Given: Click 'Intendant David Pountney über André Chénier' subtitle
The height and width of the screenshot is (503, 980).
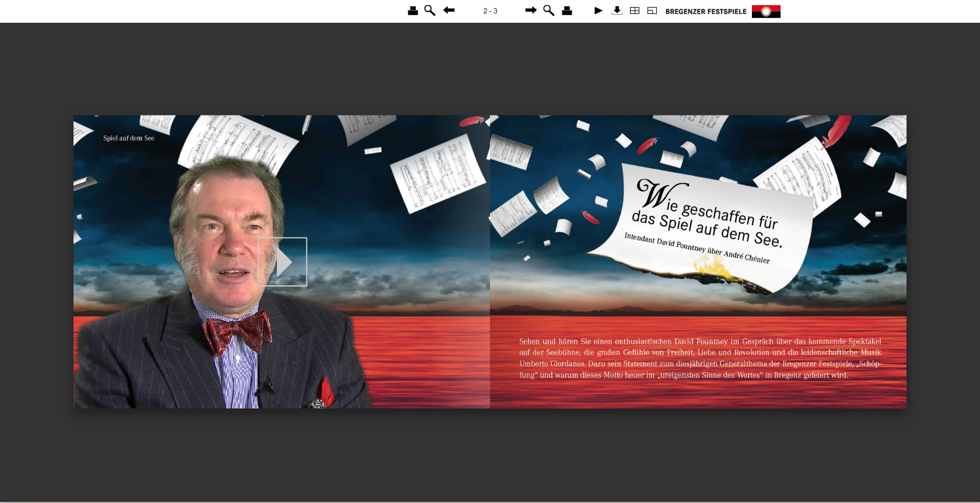Looking at the screenshot, I should 697,248.
